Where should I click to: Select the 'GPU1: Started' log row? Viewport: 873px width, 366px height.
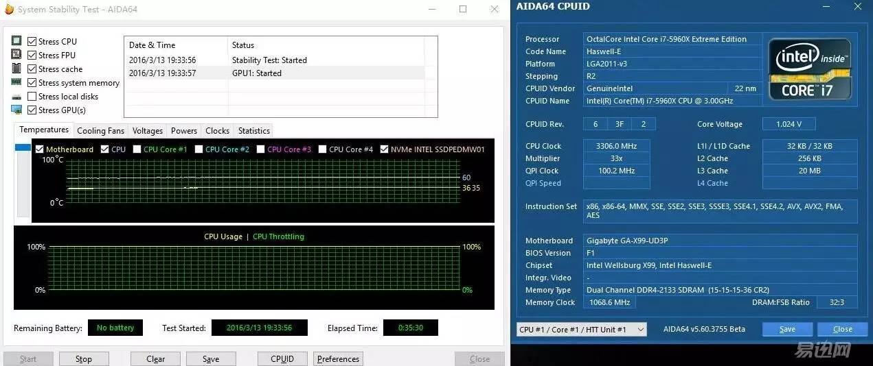coord(274,73)
